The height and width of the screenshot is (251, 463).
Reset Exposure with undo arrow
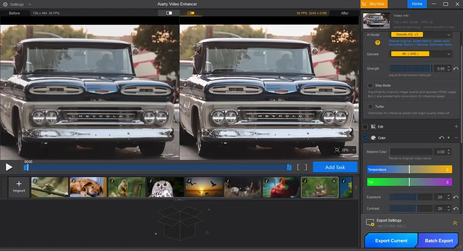pyautogui.click(x=456, y=197)
